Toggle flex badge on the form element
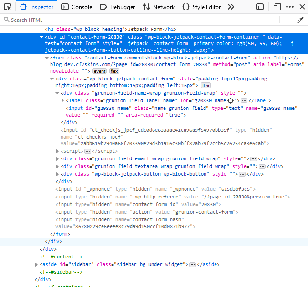This screenshot has height=287, width=308. click(x=114, y=71)
